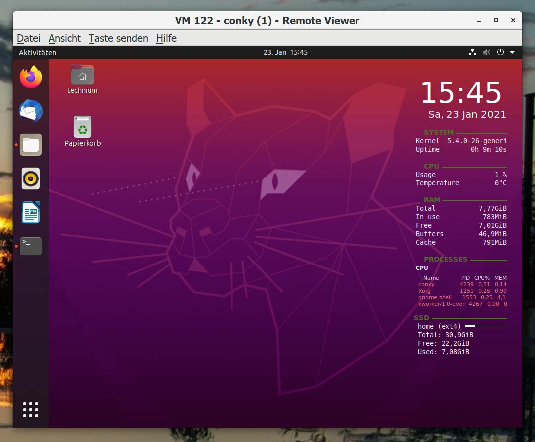Click the power icon in the system tray
535x442 pixels.
pyautogui.click(x=500, y=52)
